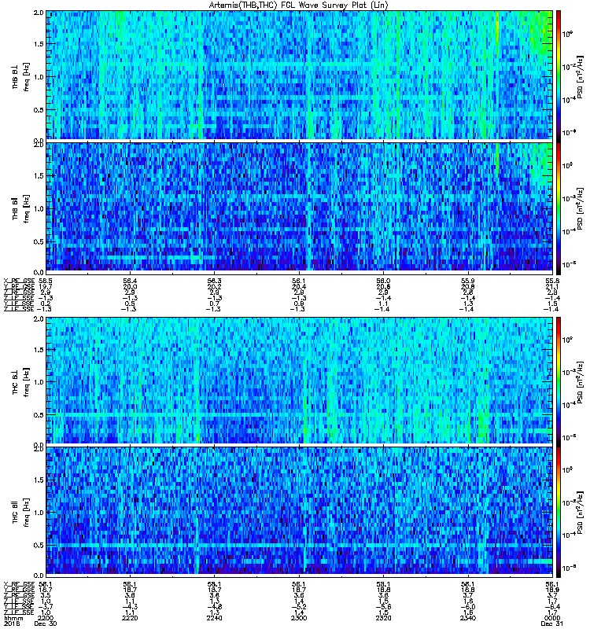This screenshot has width=590, height=629.
Task: Click the color bar beside the THC B-perpendicular panel
Action: pyautogui.click(x=559, y=381)
